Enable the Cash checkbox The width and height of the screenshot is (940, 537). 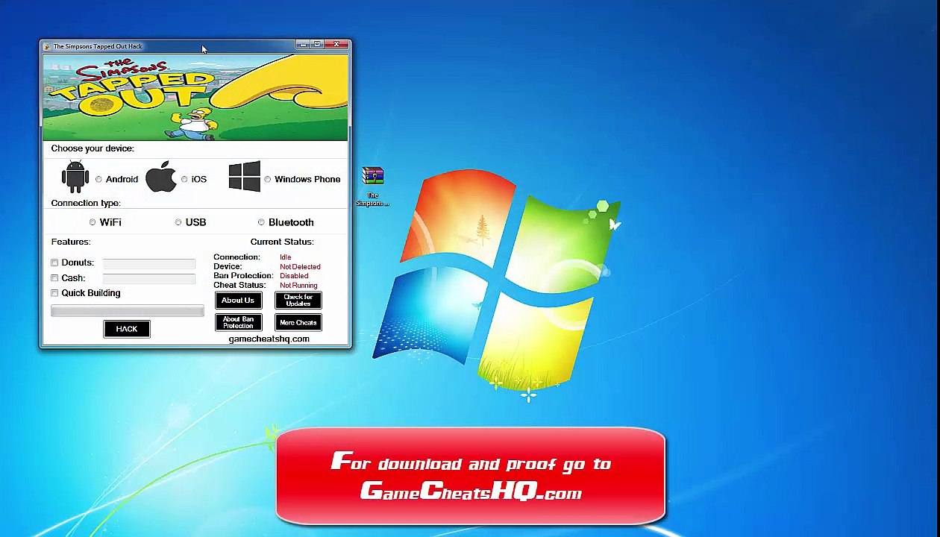pos(54,278)
